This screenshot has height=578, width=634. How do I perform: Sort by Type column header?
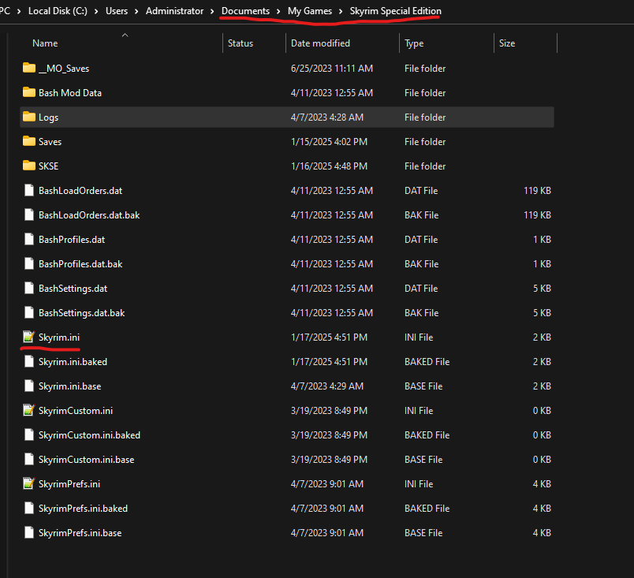[x=414, y=43]
